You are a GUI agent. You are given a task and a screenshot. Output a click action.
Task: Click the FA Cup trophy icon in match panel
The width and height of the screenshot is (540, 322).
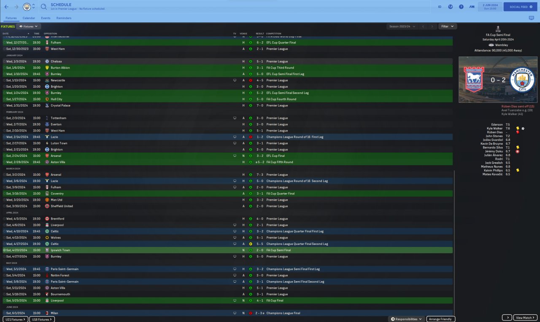(498, 28)
